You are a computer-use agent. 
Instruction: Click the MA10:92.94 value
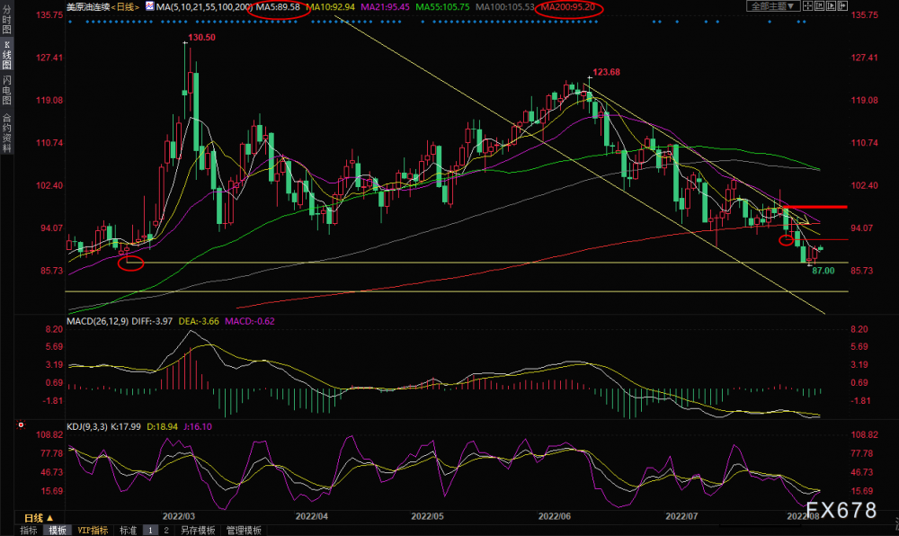pos(330,7)
